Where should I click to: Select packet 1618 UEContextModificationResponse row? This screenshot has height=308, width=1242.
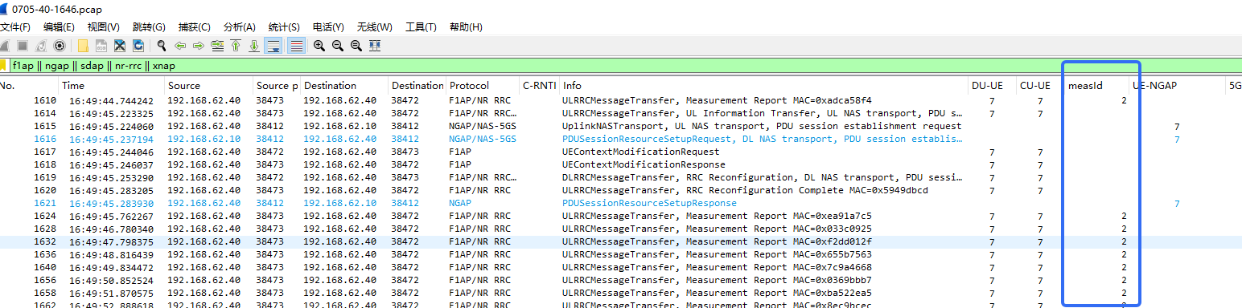pos(621,165)
